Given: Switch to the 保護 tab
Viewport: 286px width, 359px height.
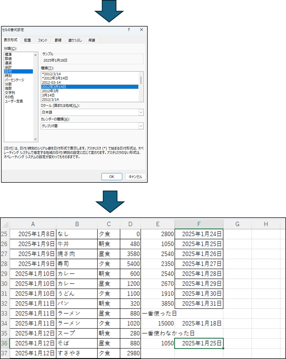Looking at the screenshot, I should (92, 40).
